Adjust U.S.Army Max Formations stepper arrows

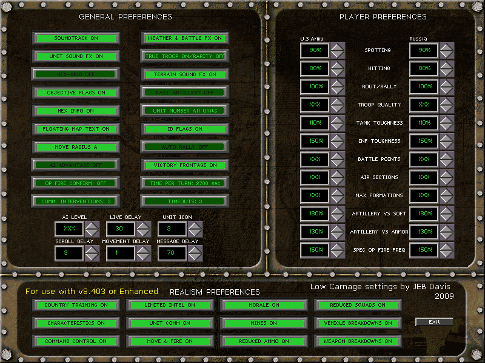(338, 195)
